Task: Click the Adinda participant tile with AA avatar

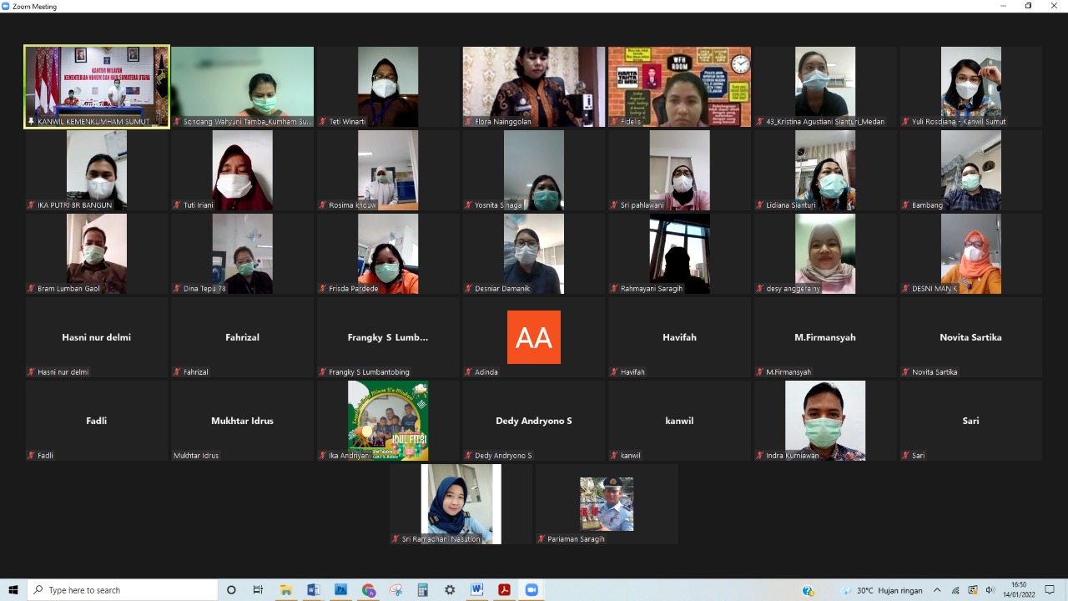Action: coord(534,337)
